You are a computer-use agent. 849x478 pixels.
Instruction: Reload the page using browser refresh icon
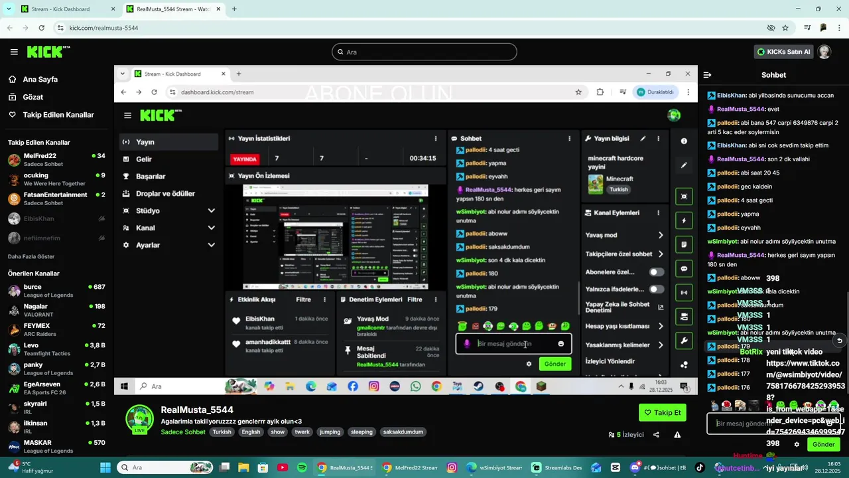42,28
